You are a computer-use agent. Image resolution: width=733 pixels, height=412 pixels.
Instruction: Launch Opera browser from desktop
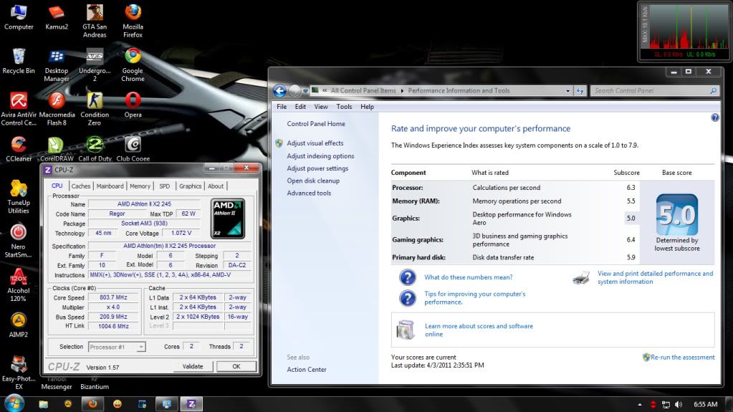(x=133, y=105)
